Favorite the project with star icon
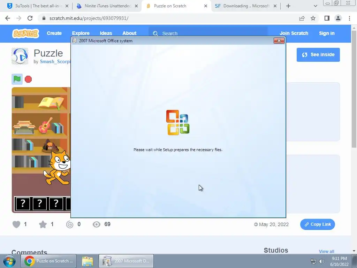Screen dimensions: 357x268 [x=43, y=224]
